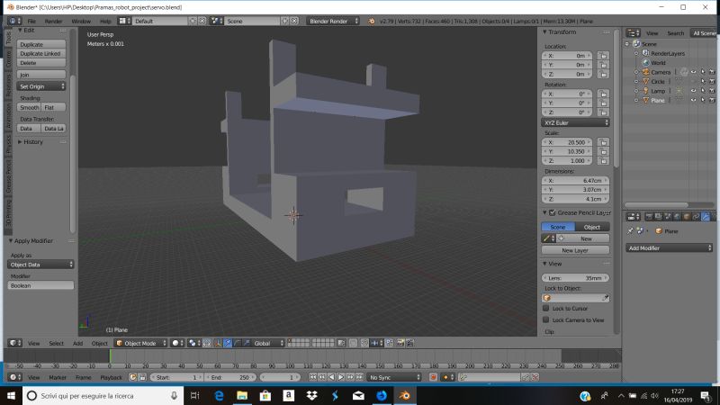The width and height of the screenshot is (720, 405).
Task: Click the OpenGL render animation icon
Action: [410, 343]
